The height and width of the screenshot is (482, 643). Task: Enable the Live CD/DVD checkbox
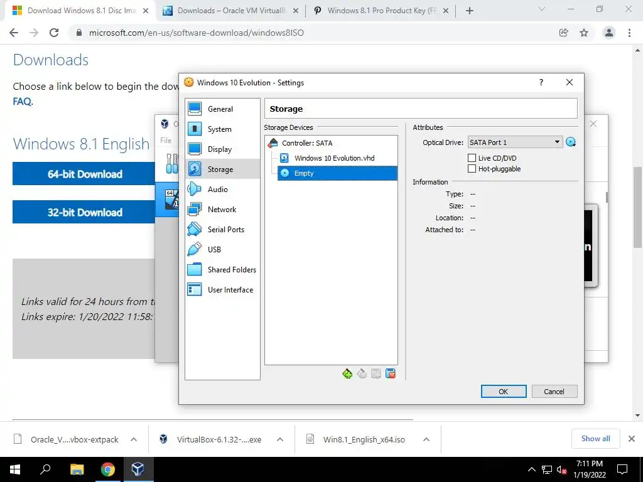pos(472,158)
